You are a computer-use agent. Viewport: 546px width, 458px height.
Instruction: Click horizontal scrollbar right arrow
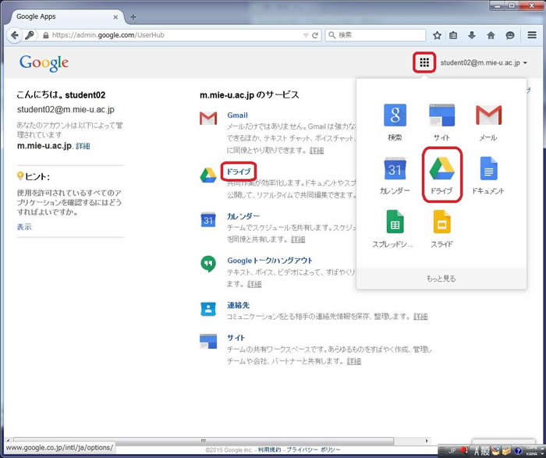coord(427,441)
